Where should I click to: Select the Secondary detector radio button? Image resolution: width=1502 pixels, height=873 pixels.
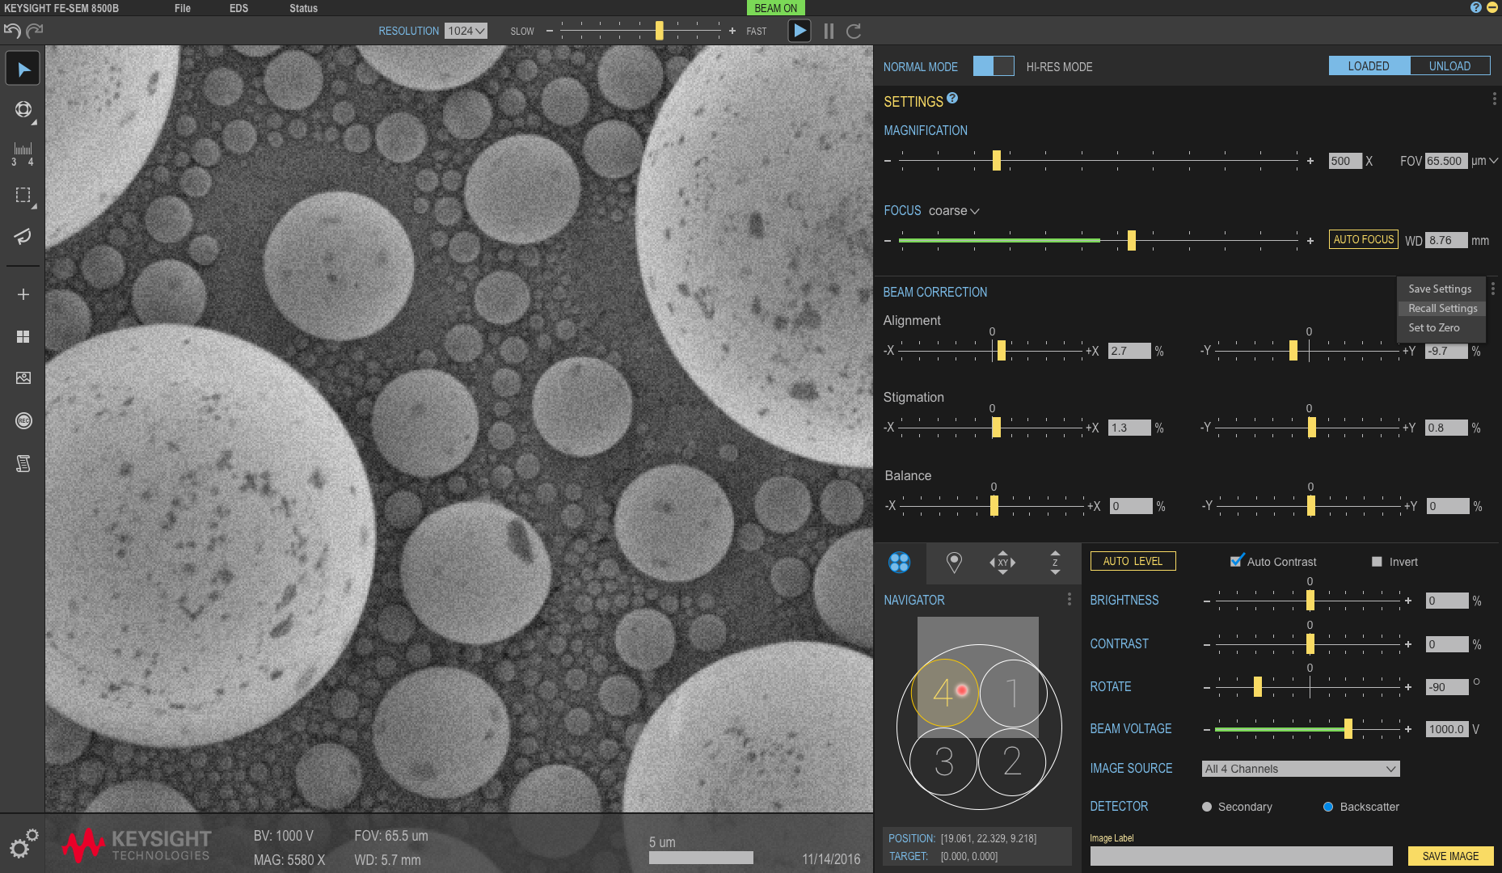point(1207,807)
